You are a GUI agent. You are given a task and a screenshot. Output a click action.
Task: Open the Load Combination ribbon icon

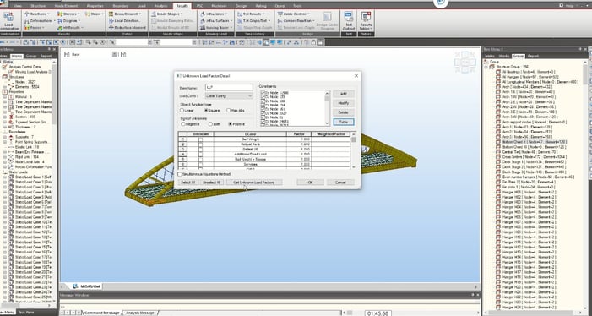(8, 21)
